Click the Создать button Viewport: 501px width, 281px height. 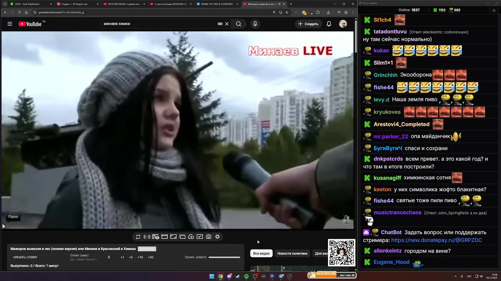(x=308, y=24)
